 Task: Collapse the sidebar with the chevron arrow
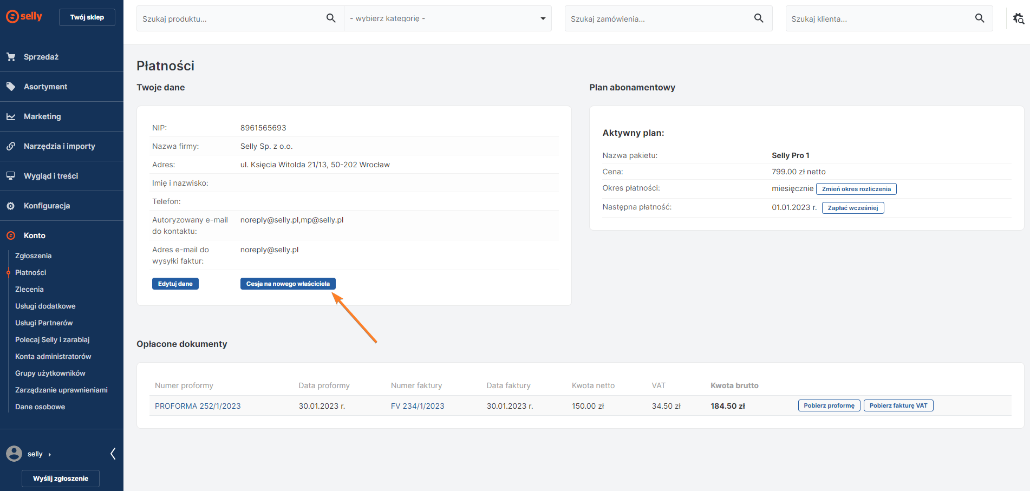(x=113, y=454)
